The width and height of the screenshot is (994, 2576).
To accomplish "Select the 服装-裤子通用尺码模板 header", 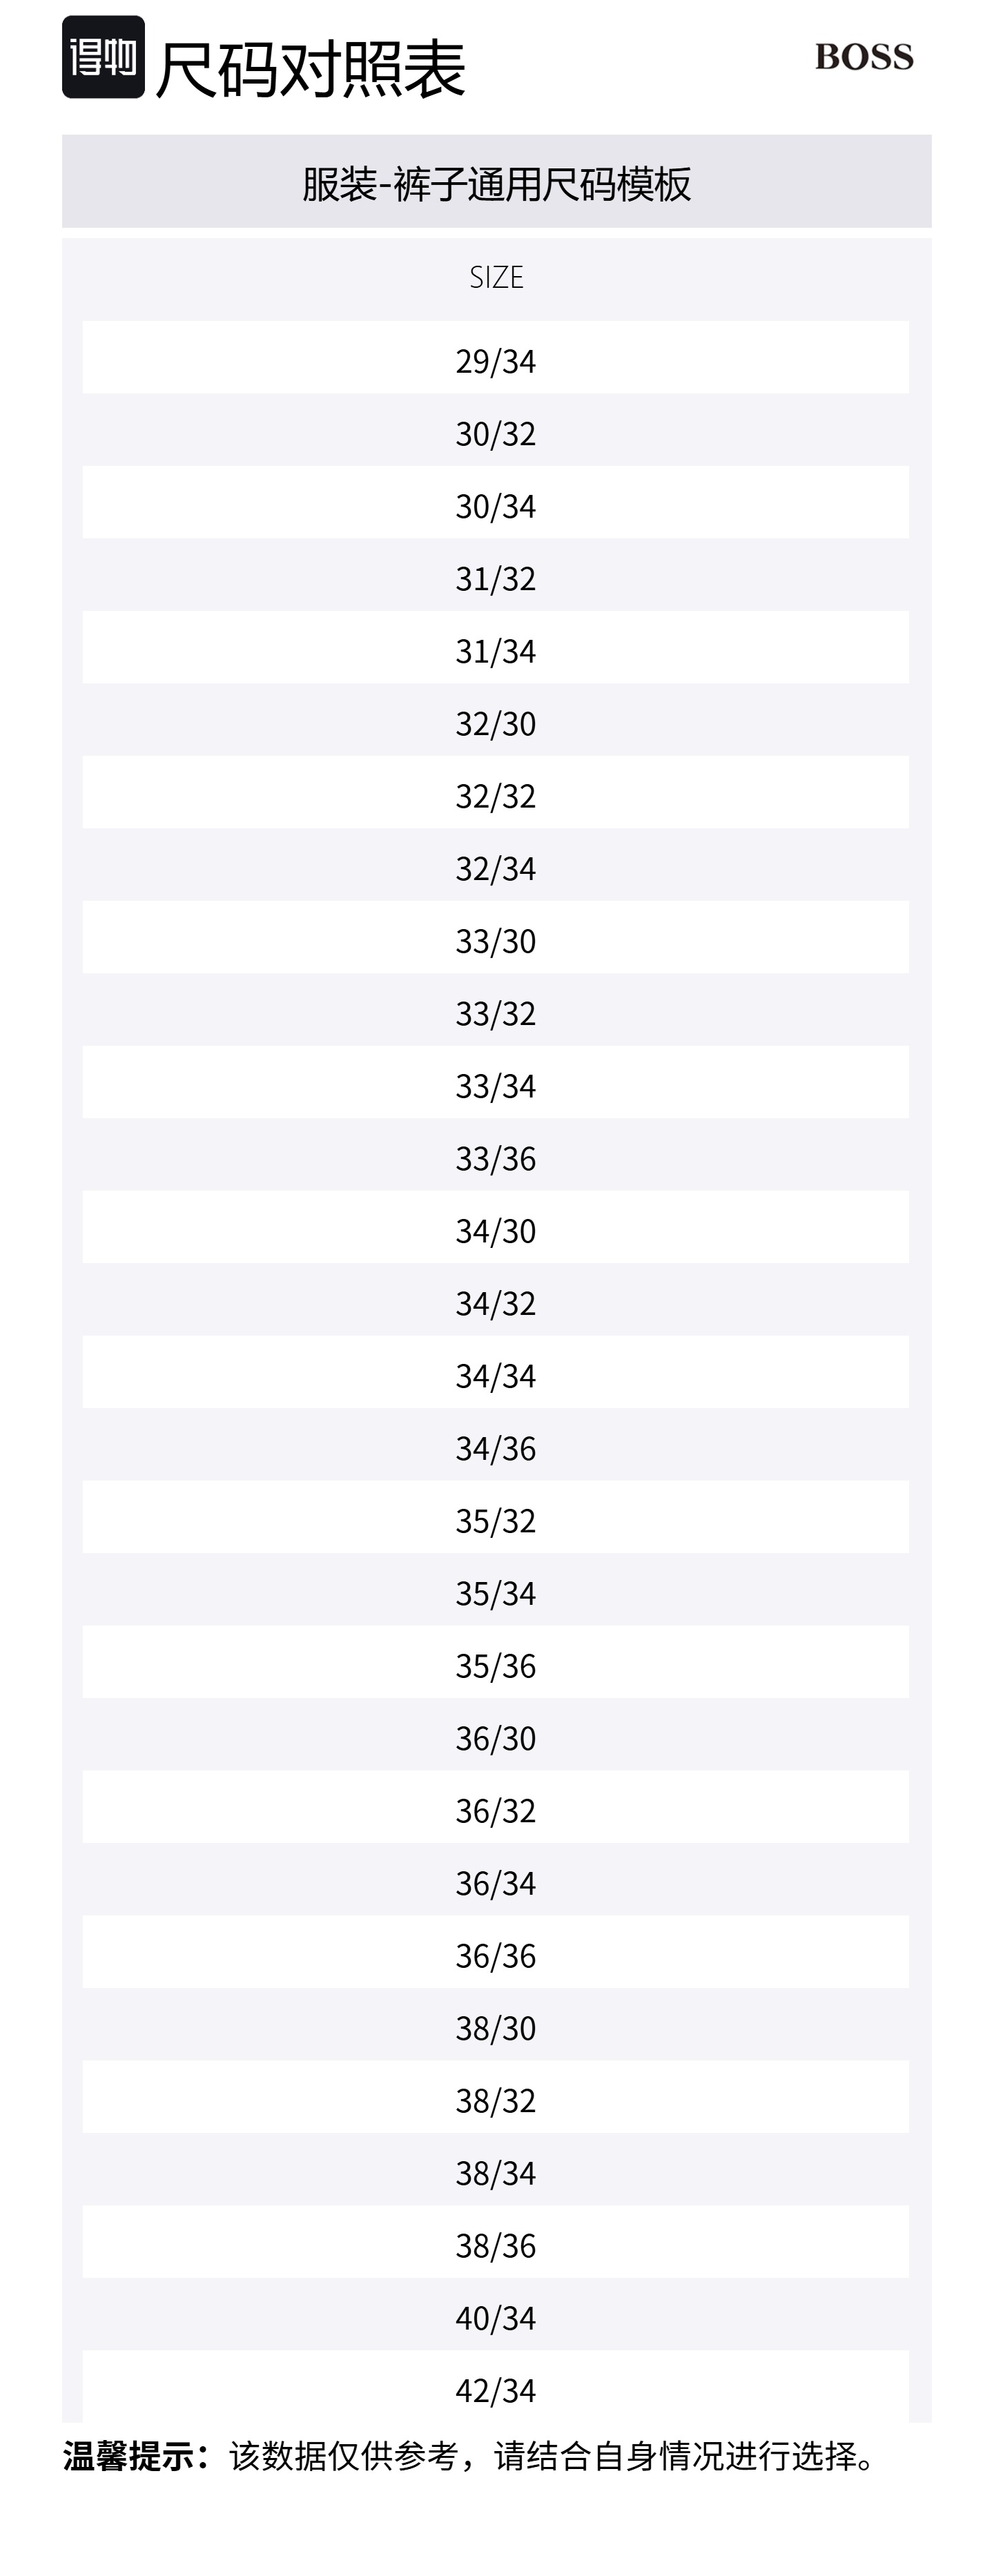I will (x=496, y=184).
